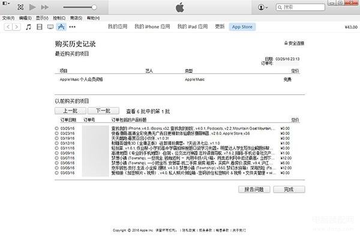Open the 编辑(E) menu
Screen dimensions: 360x237
click(25, 18)
